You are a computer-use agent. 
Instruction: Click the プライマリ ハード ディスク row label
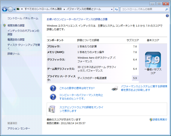click(61, 78)
